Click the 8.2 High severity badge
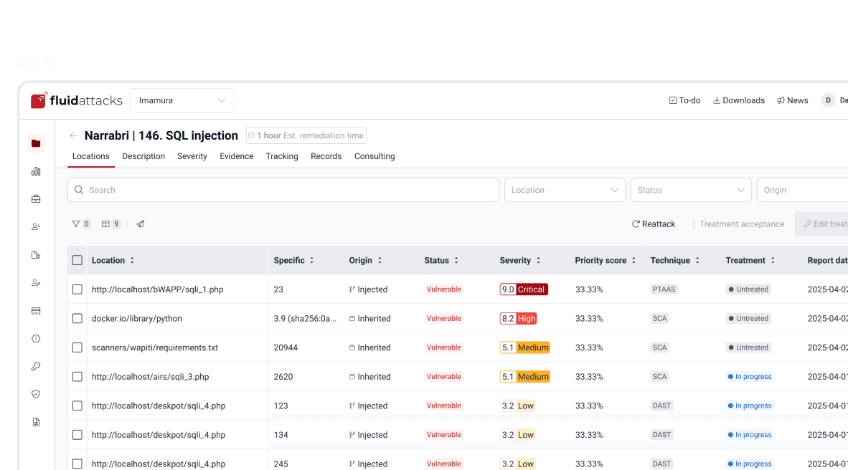 518,319
